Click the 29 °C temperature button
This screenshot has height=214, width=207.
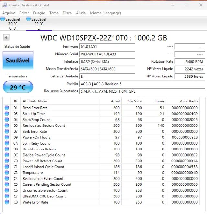tap(18, 87)
